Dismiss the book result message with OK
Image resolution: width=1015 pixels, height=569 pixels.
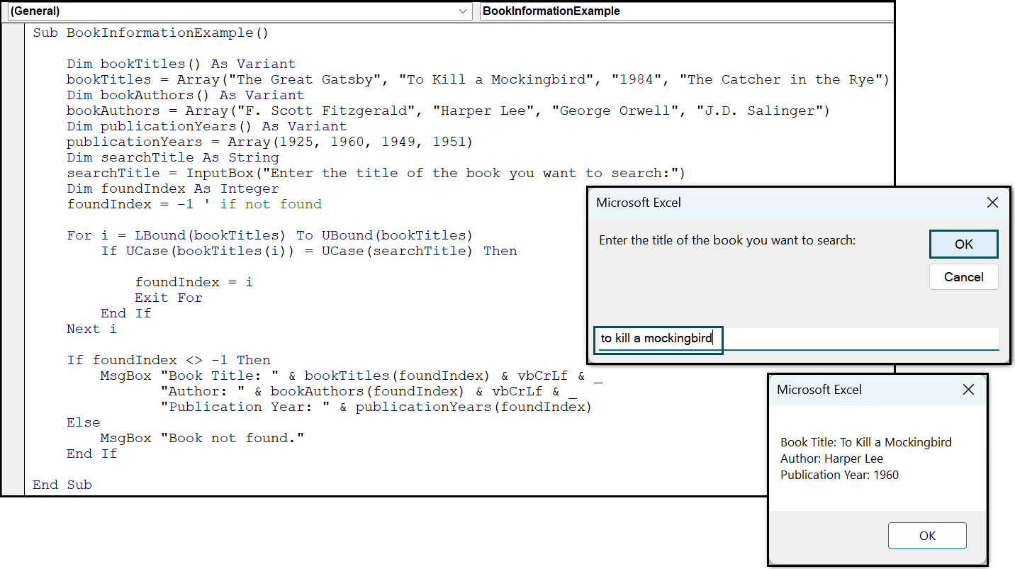pos(927,536)
